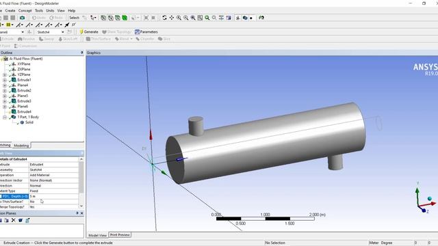Click the Add Material operation value
The width and height of the screenshot is (438, 246).
[54, 175]
